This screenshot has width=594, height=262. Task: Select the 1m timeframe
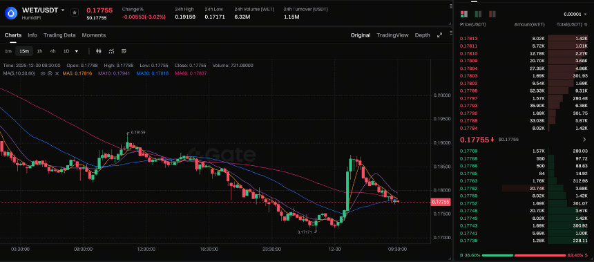coord(8,50)
